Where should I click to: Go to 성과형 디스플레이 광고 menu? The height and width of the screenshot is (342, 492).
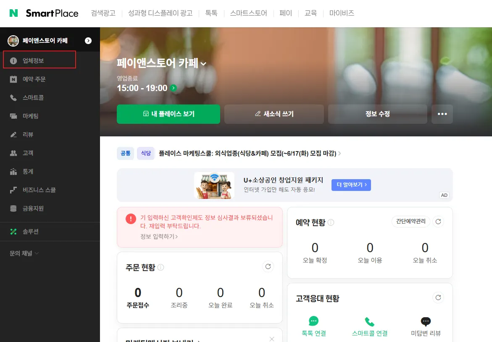coord(160,13)
